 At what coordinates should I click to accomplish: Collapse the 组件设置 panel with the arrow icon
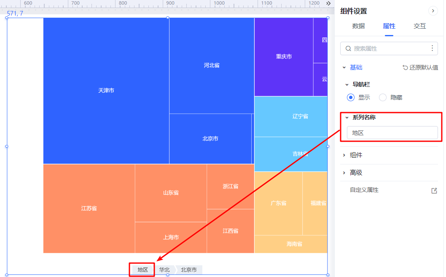click(x=433, y=11)
